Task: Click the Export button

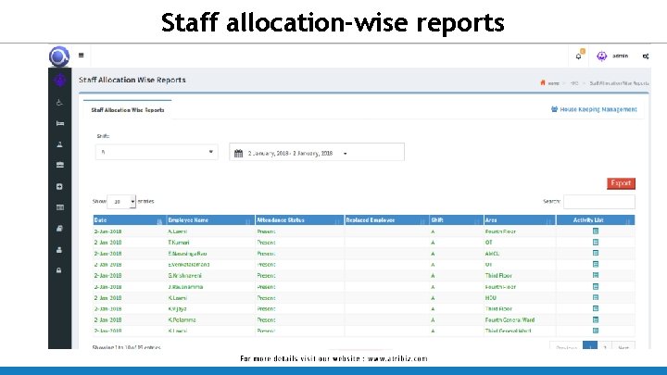Action: click(x=621, y=183)
